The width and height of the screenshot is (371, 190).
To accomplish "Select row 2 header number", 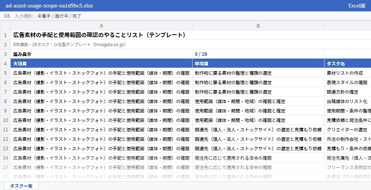I will click(x=5, y=44).
